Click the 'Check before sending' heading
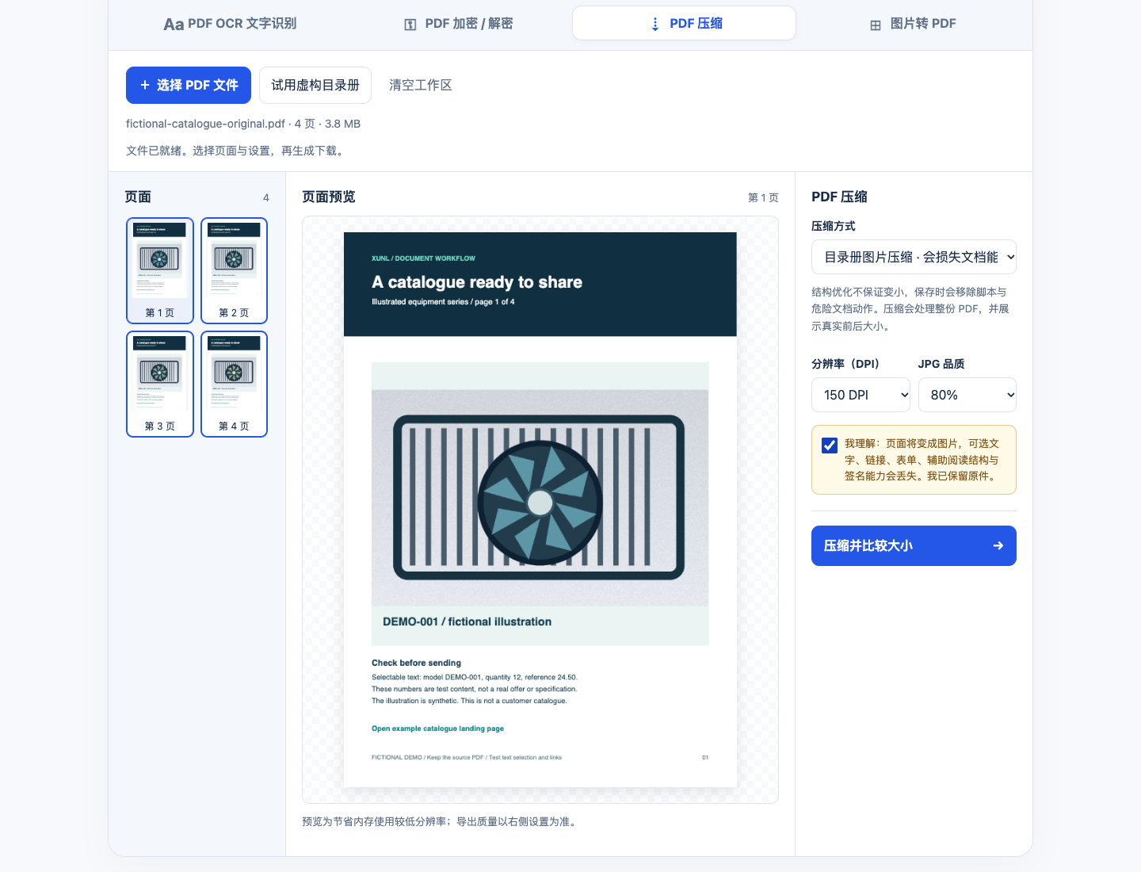The image size is (1141, 872). [416, 663]
